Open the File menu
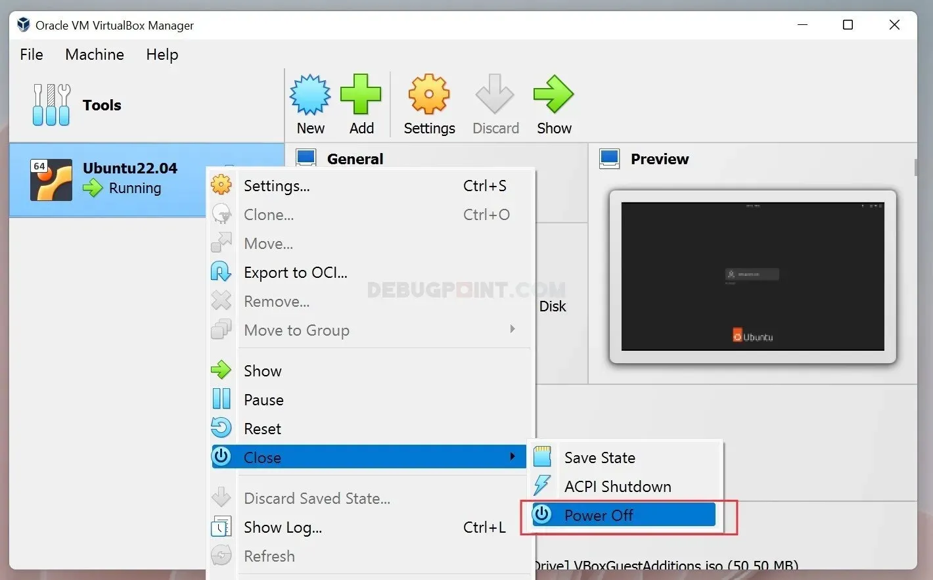Screen dimensions: 933x580 coord(32,55)
